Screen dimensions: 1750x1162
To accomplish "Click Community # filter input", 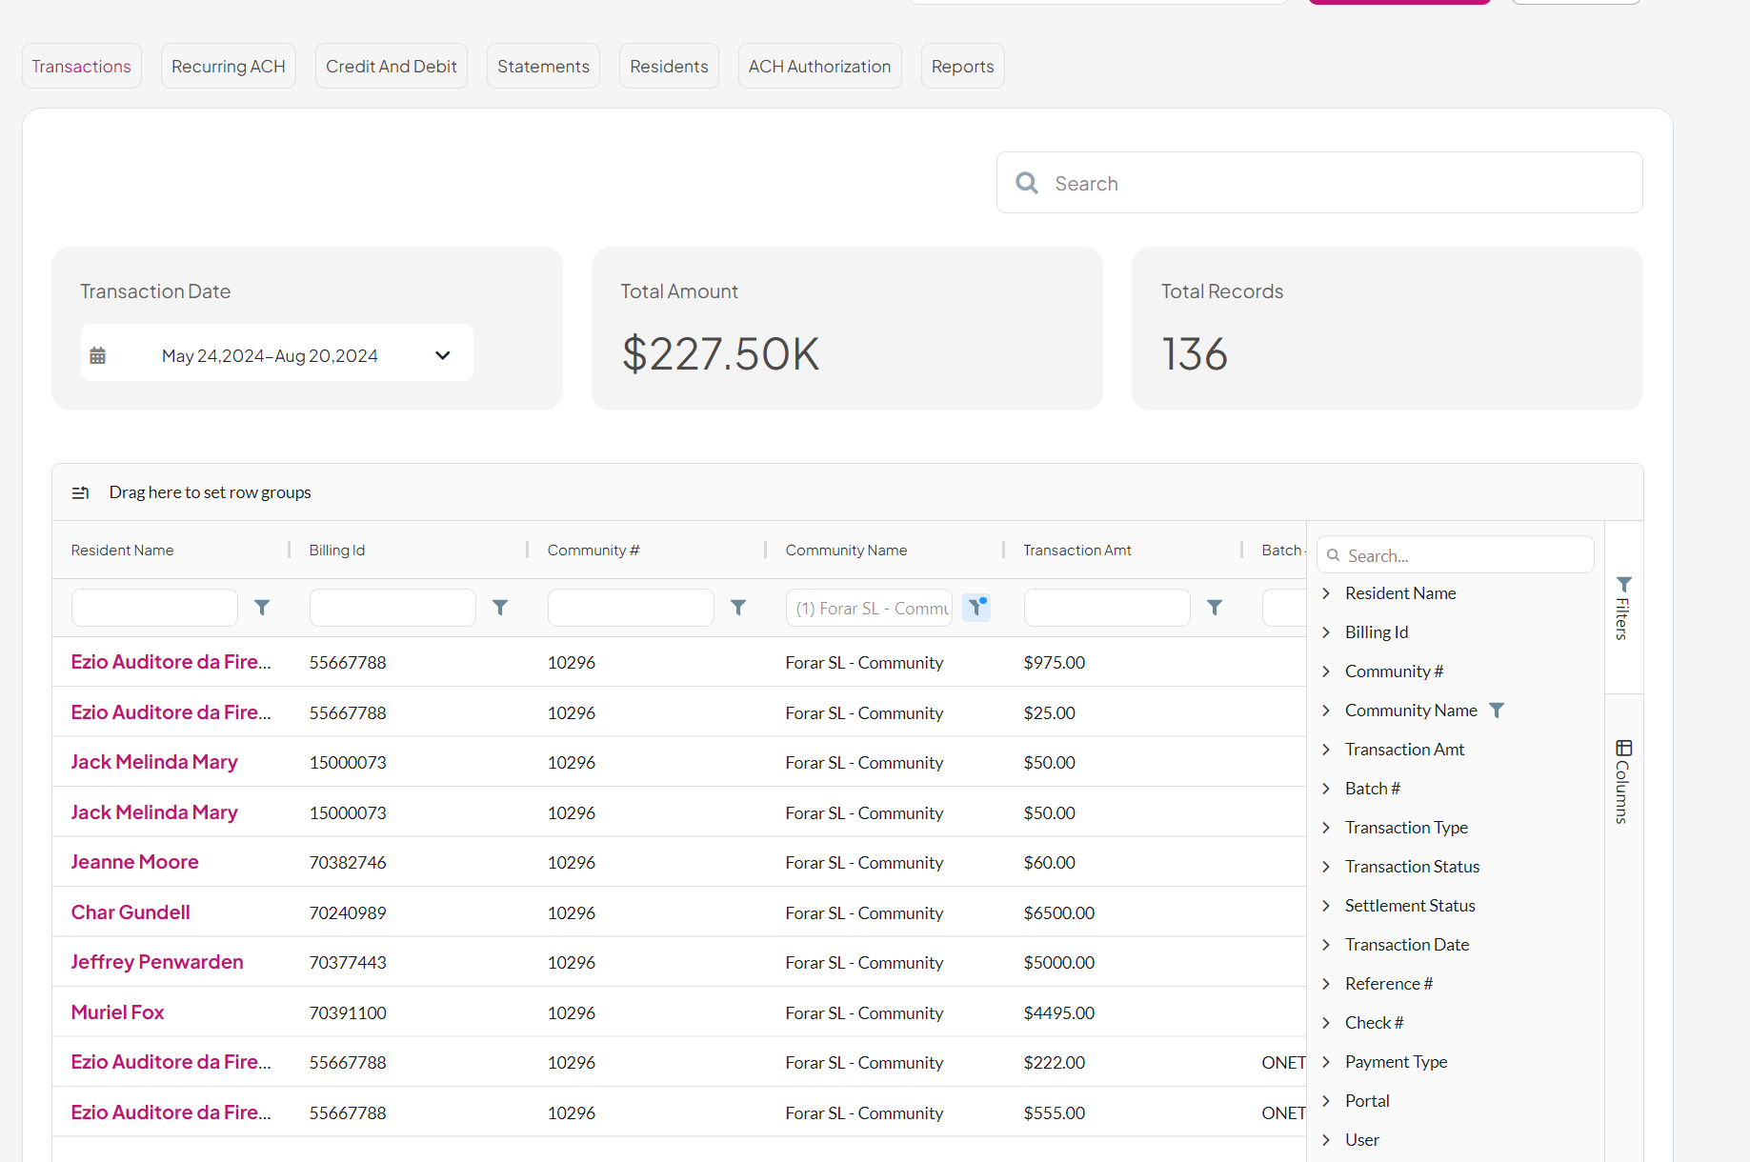I will click(x=631, y=608).
